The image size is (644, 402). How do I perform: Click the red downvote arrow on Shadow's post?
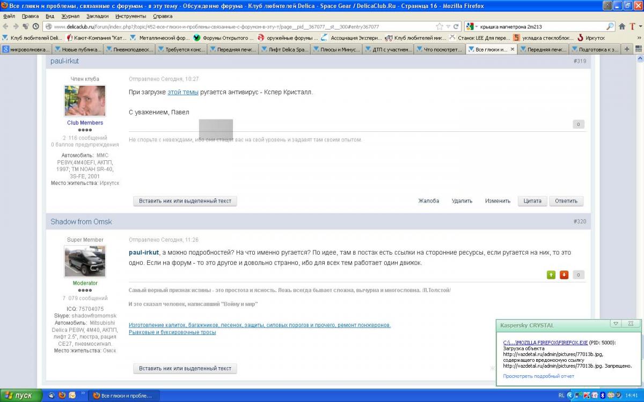564,275
